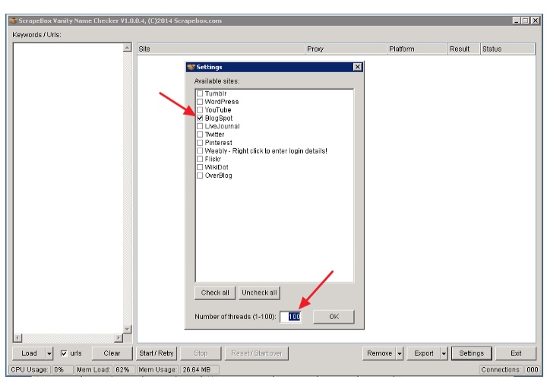Click the Export button

423,353
